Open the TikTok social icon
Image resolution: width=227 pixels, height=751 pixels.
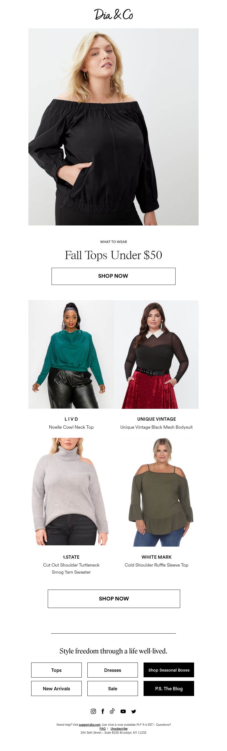112,711
